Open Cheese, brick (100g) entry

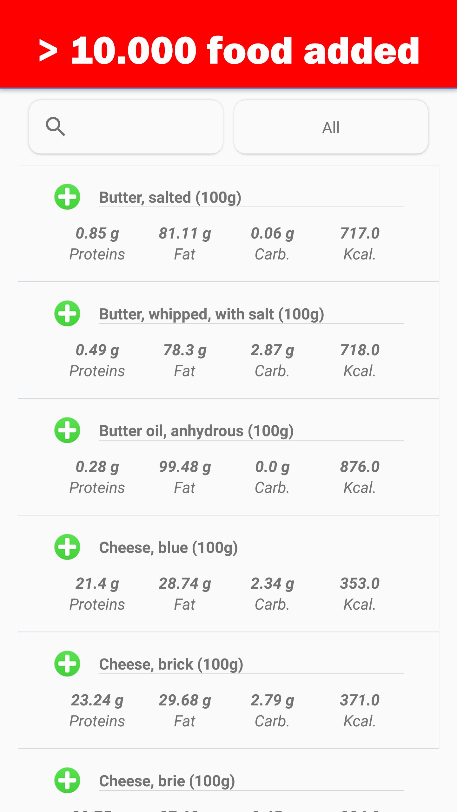pyautogui.click(x=171, y=664)
